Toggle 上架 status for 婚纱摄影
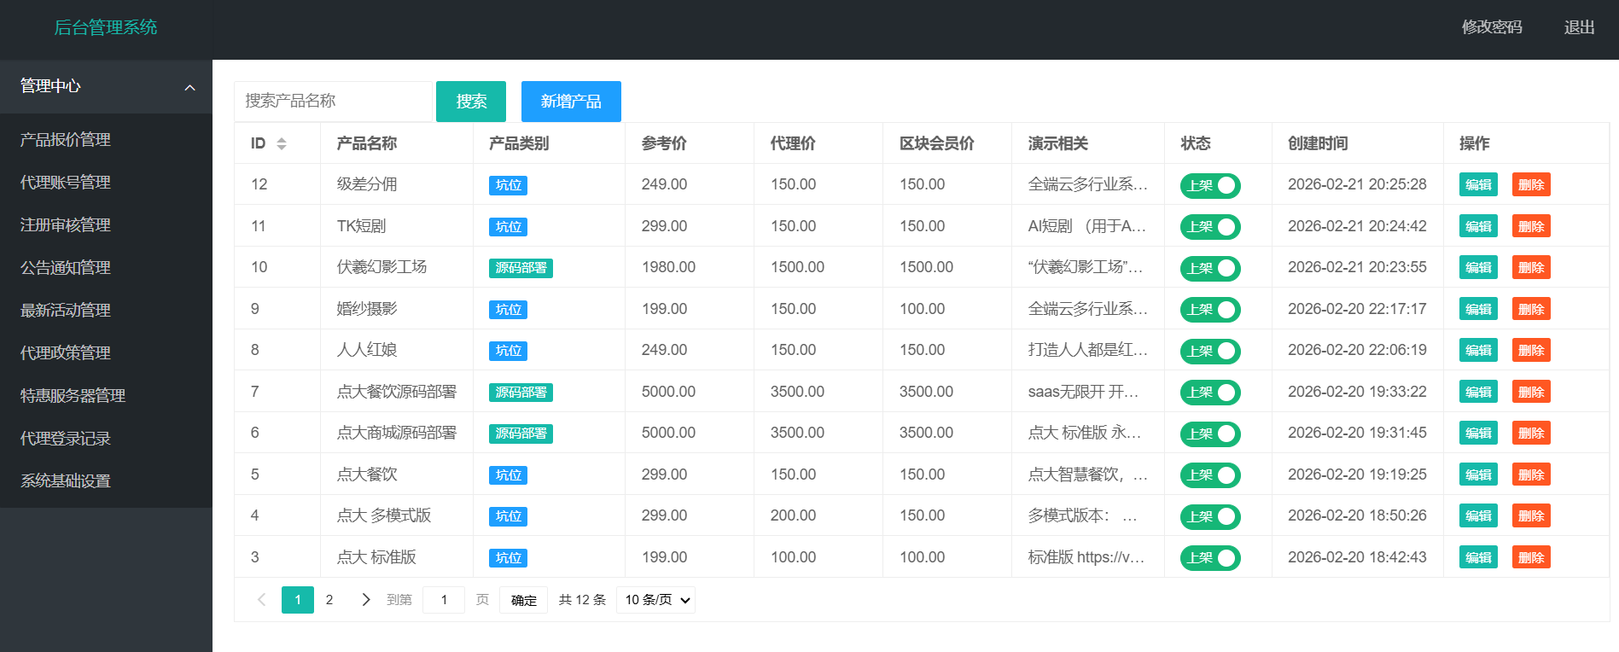This screenshot has width=1619, height=652. click(x=1209, y=310)
